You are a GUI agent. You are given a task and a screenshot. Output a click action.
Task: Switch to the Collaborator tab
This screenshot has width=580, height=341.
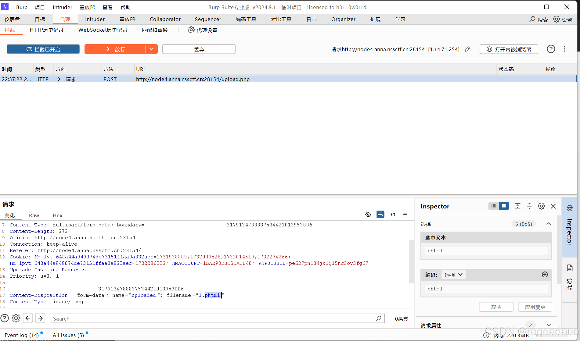[165, 19]
